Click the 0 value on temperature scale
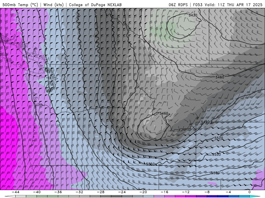The height and width of the screenshot is (198, 265). [x=250, y=192]
